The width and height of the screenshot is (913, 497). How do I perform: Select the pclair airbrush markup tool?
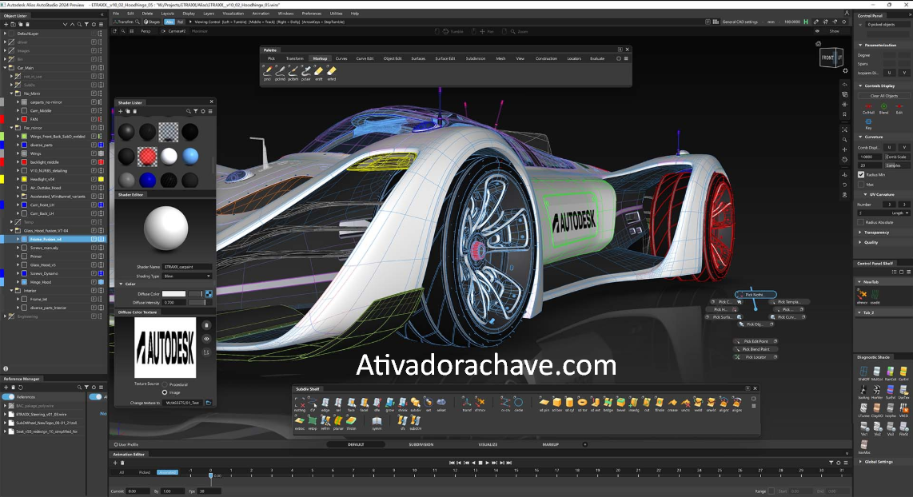point(305,72)
